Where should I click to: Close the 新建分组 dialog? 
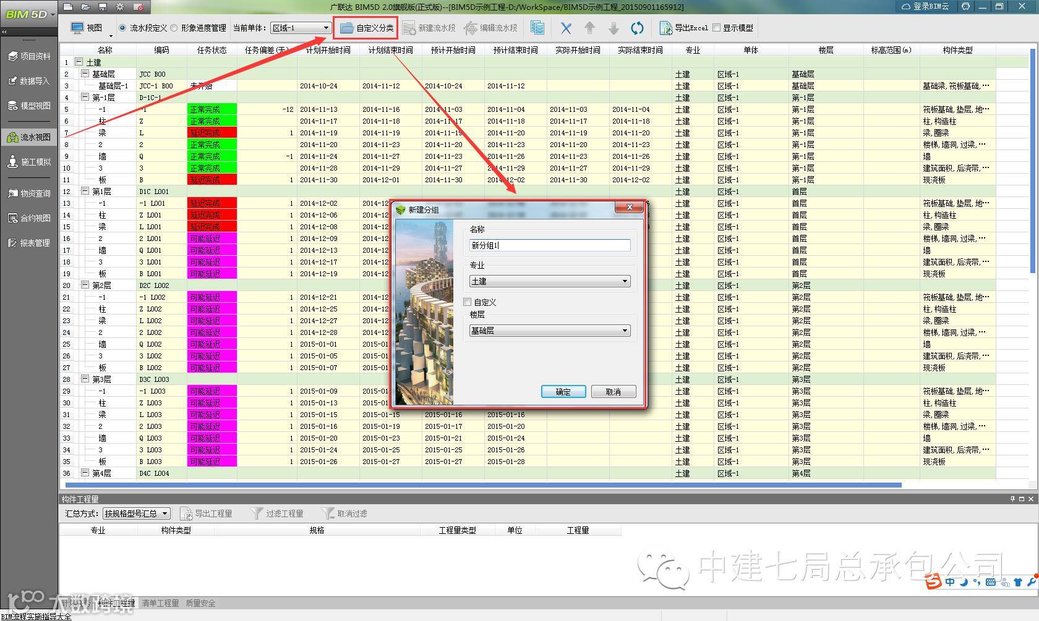click(x=629, y=207)
